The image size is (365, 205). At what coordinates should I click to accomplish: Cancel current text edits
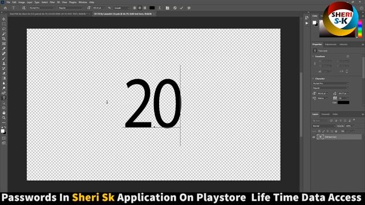point(175,8)
